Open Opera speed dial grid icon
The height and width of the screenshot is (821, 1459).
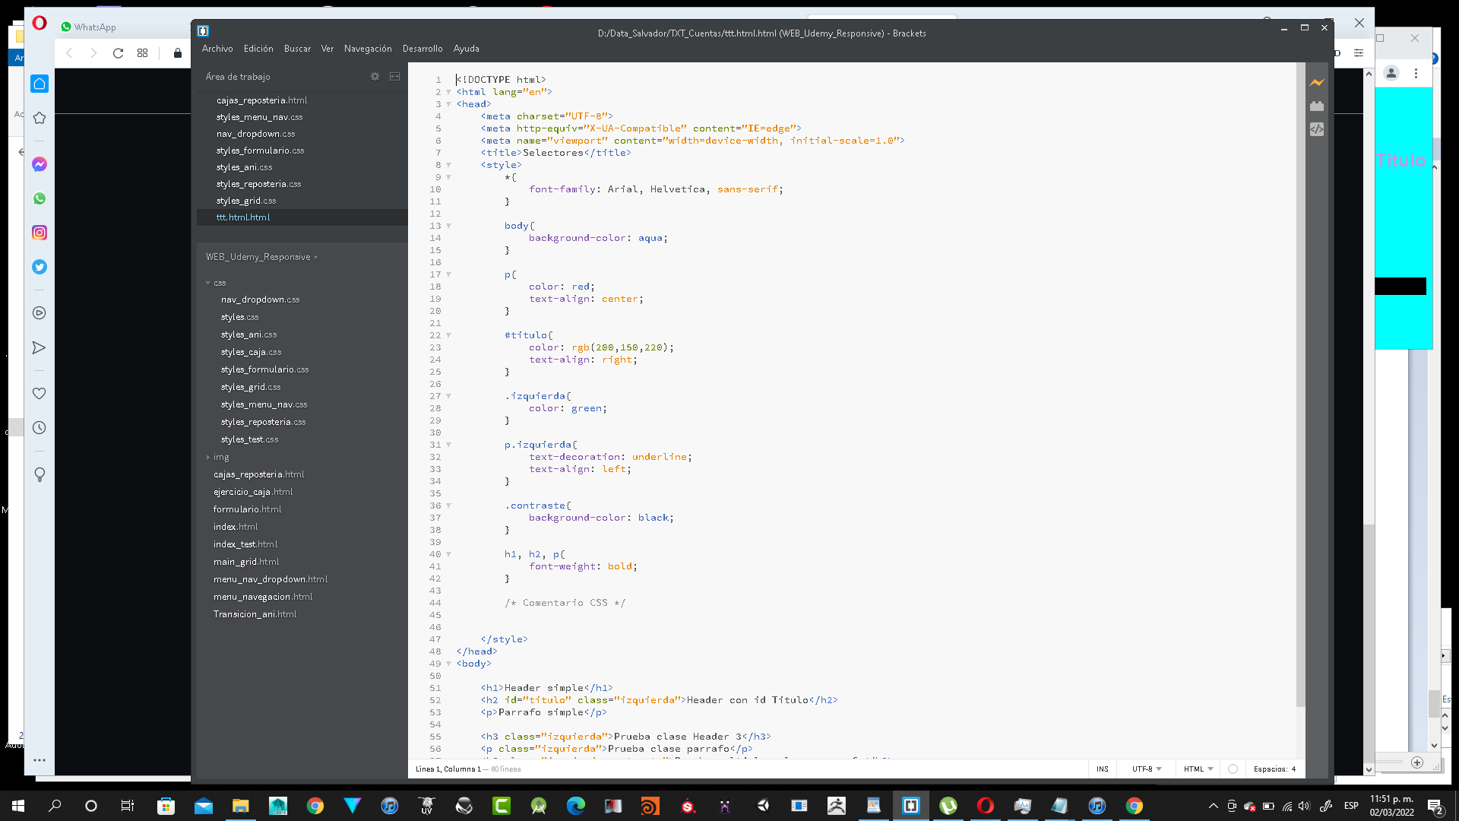[x=142, y=53]
